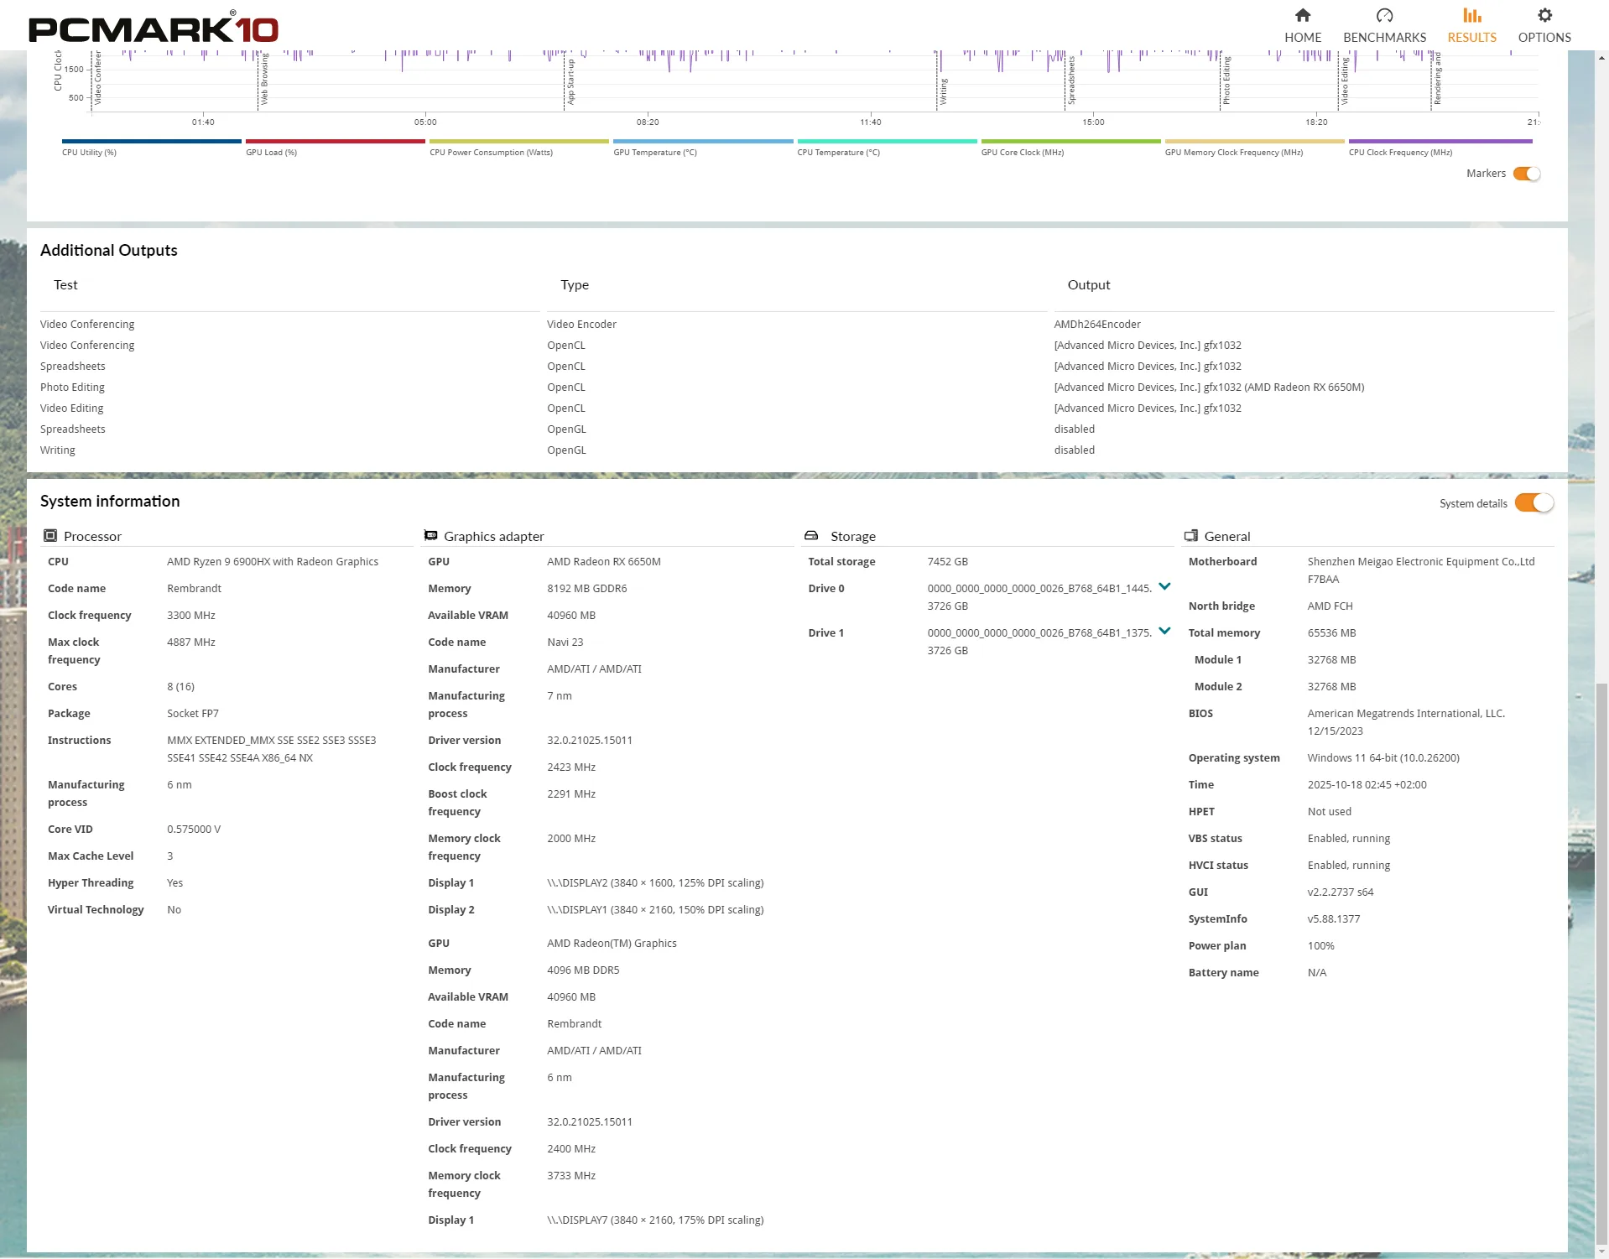
Task: Click the purple CPU Clock Frequency legend bar
Action: (x=1440, y=142)
